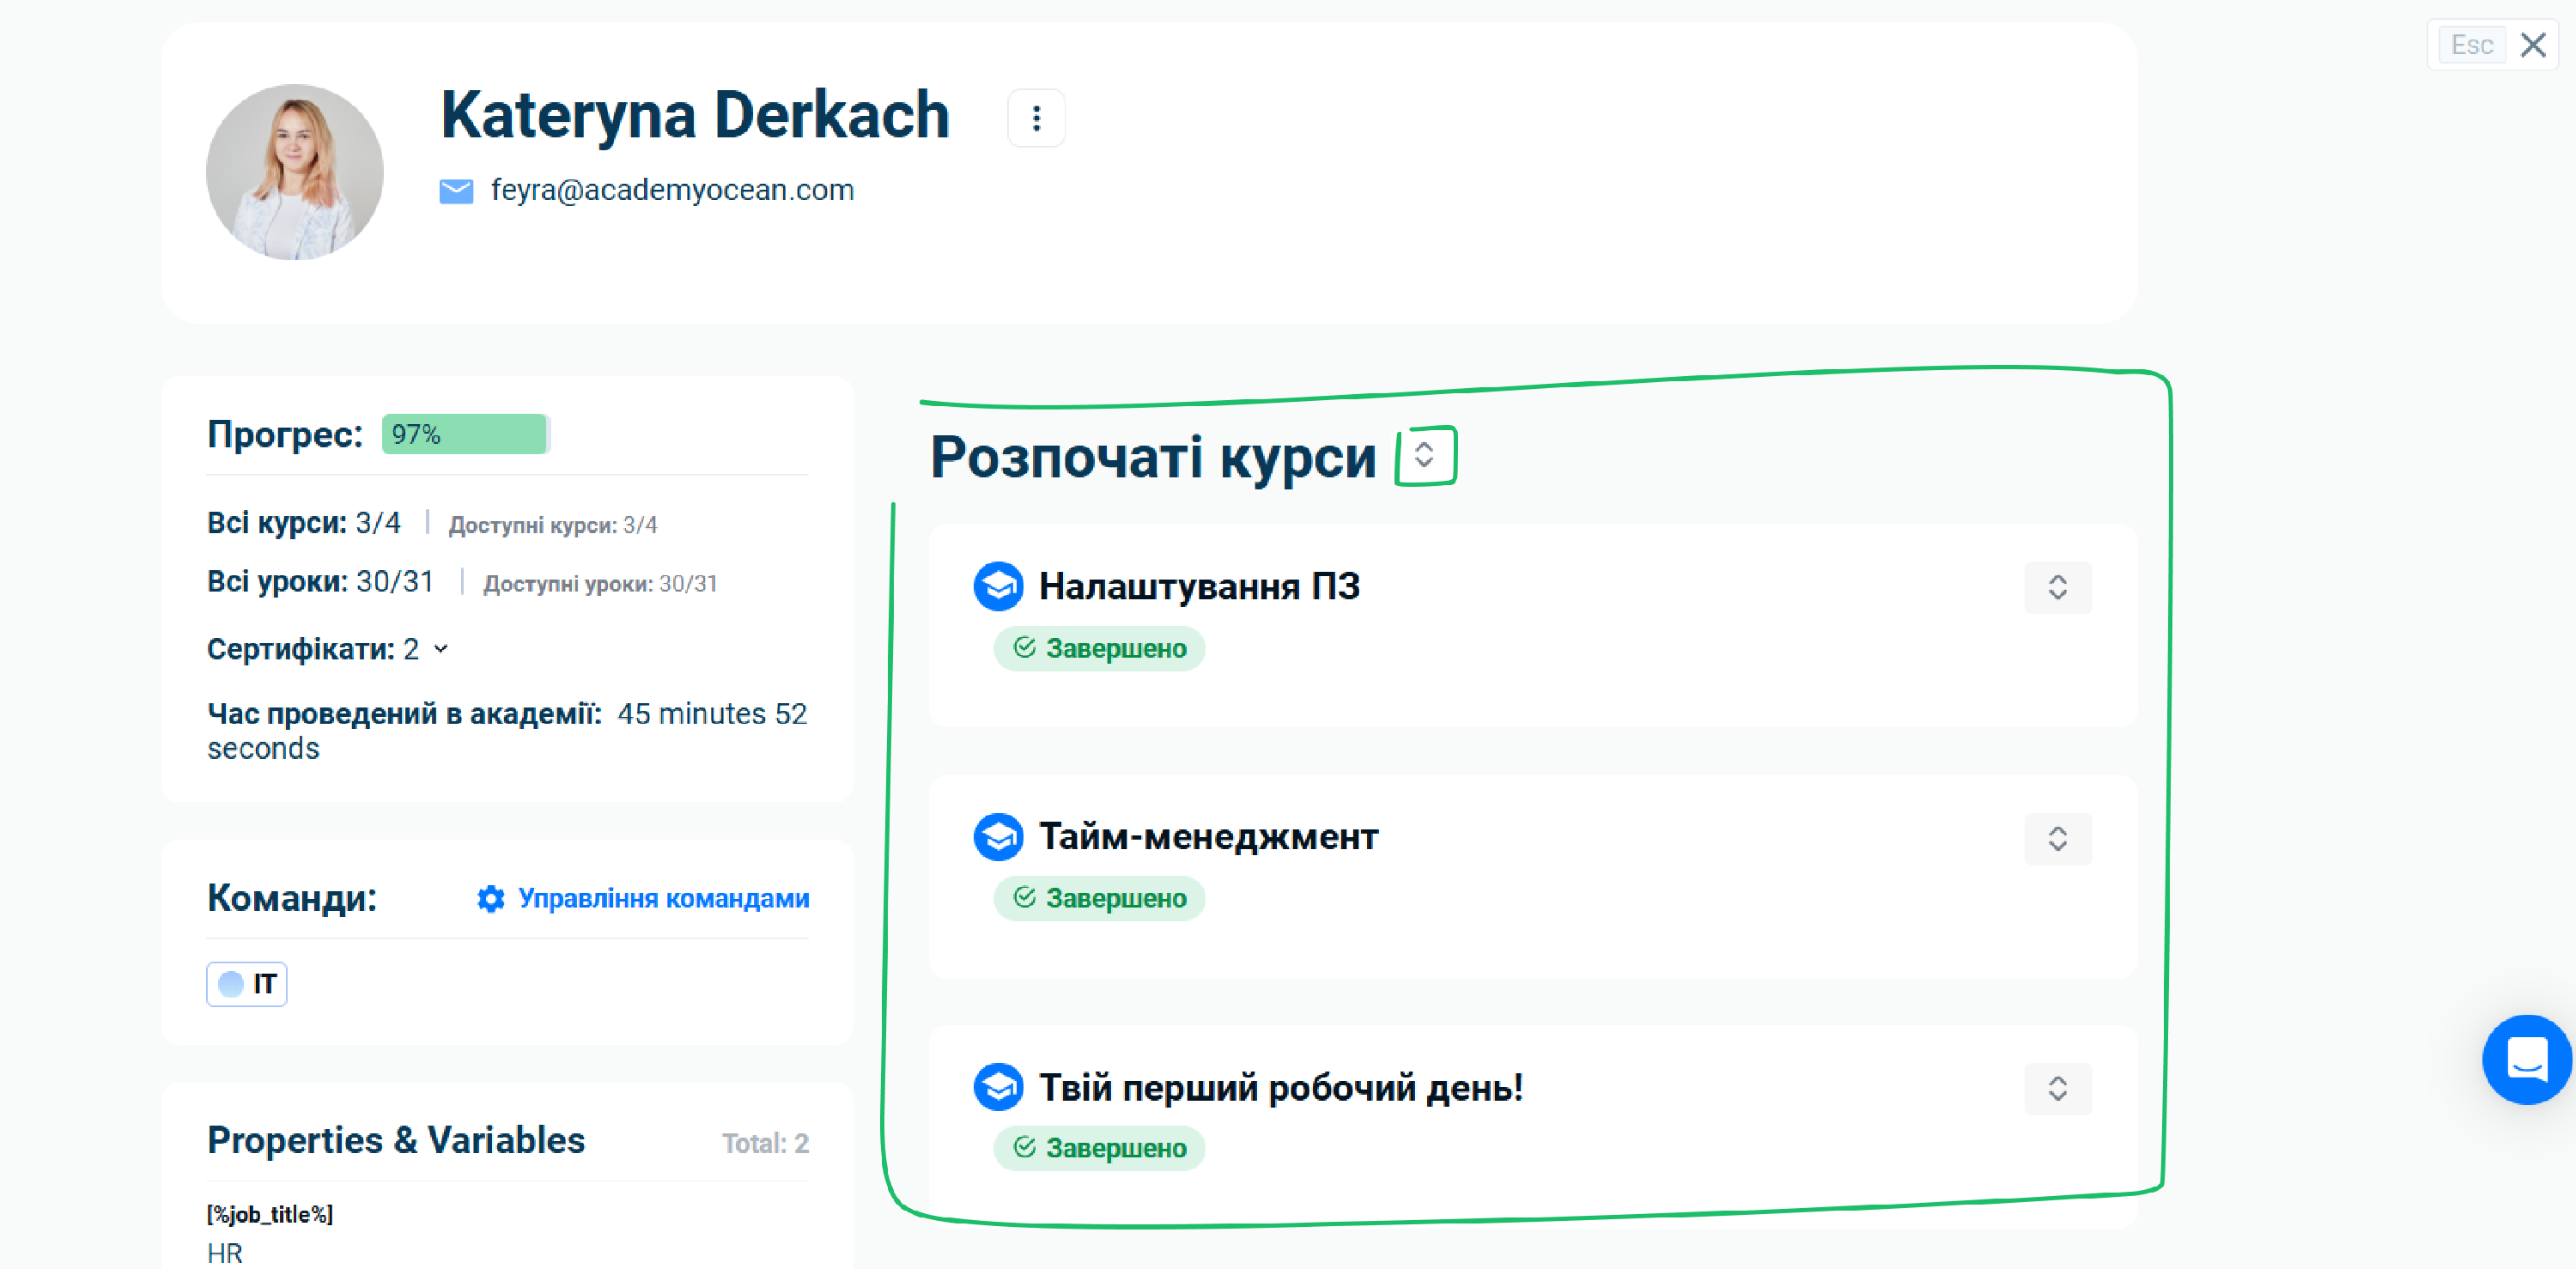This screenshot has width=2576, height=1269.
Task: Click the Esc button
Action: [x=2471, y=45]
